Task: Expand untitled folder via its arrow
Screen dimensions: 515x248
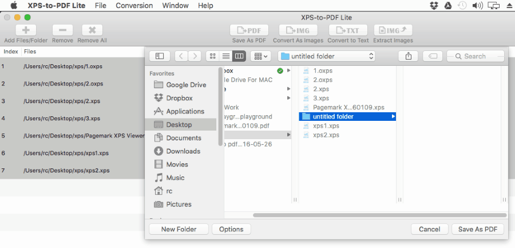Action: (x=393, y=116)
